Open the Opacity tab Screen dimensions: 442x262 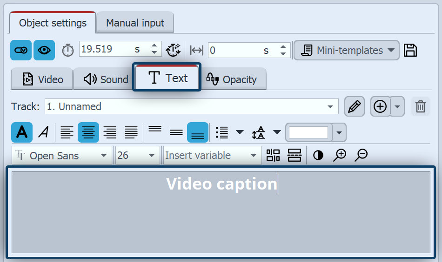pyautogui.click(x=233, y=79)
